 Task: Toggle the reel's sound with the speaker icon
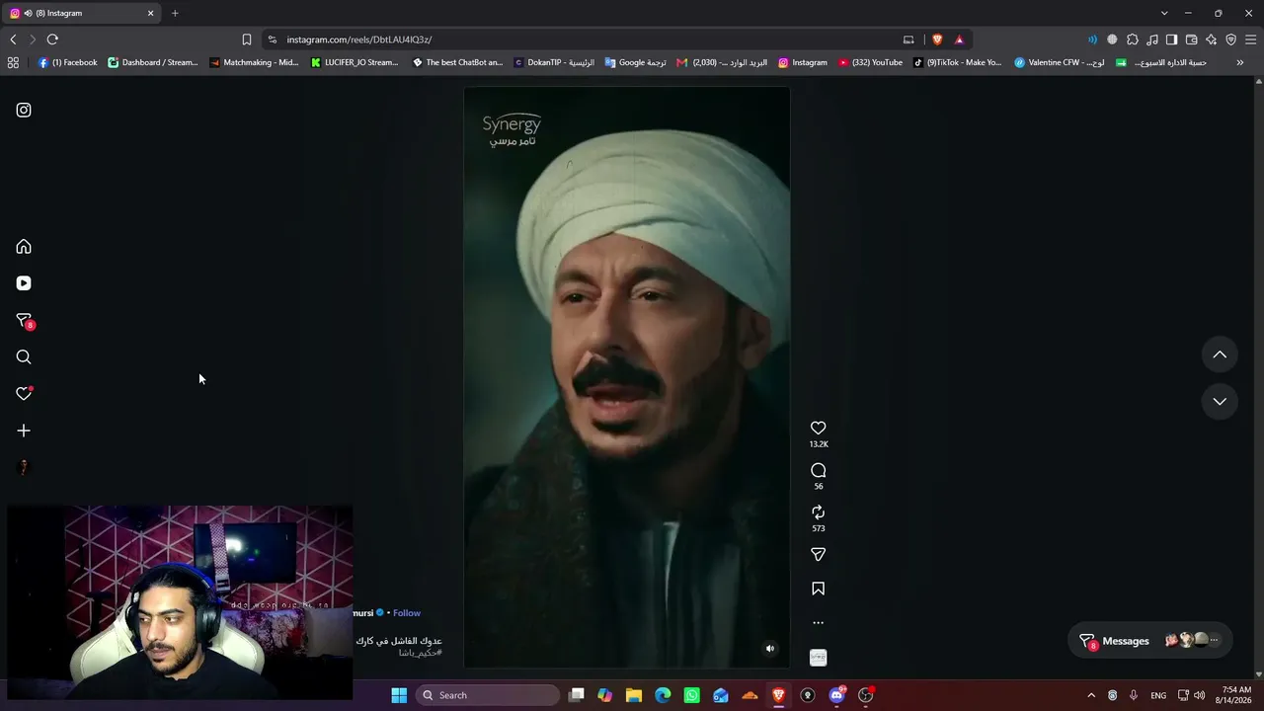click(770, 649)
